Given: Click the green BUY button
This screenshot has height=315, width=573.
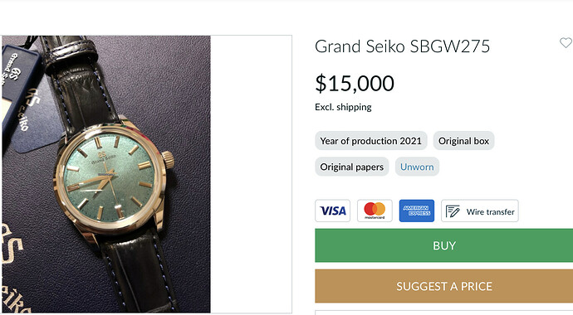Looking at the screenshot, I should click(444, 245).
